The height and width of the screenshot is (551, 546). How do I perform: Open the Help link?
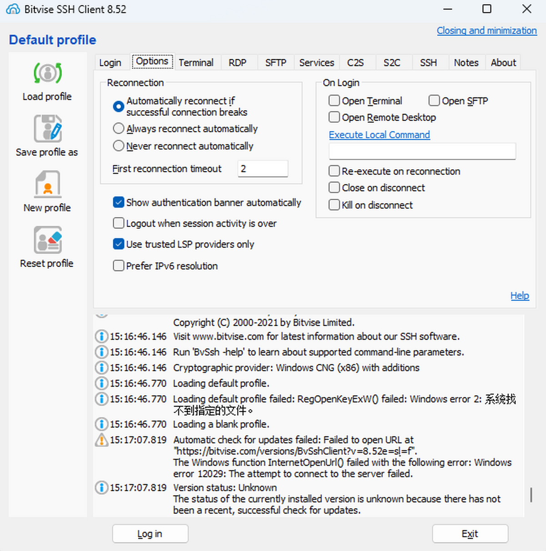click(x=520, y=296)
